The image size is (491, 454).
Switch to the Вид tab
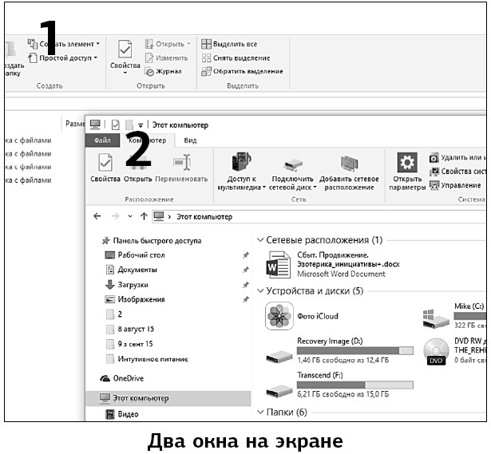click(190, 140)
